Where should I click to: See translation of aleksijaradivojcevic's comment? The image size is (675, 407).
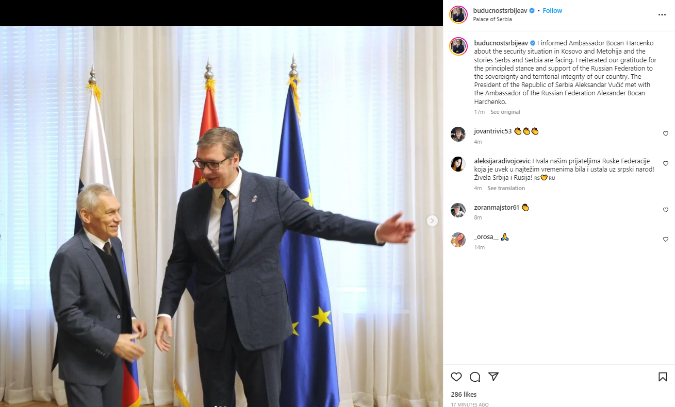tap(506, 188)
